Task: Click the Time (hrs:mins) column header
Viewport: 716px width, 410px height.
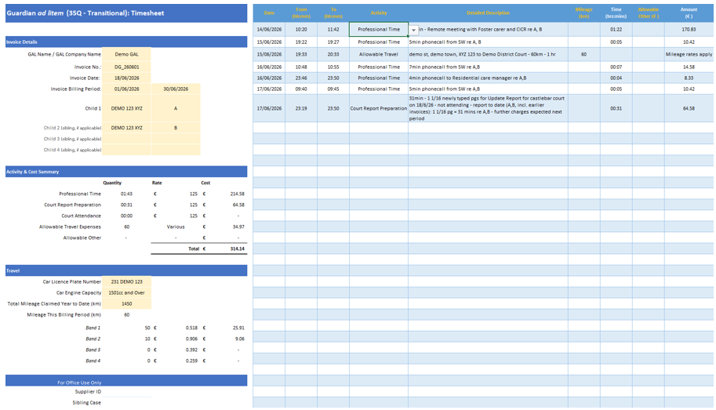Action: click(x=616, y=13)
